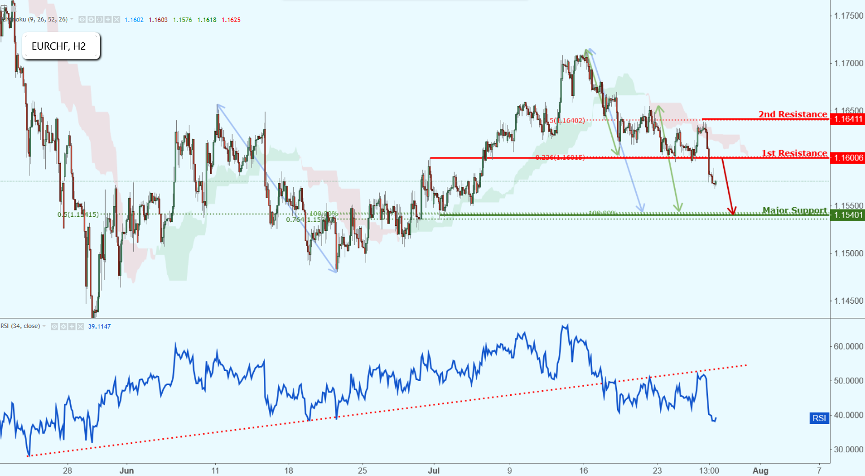The height and width of the screenshot is (476, 865).
Task: Click the 30.0000 RSI scale label
Action: pyautogui.click(x=849, y=449)
